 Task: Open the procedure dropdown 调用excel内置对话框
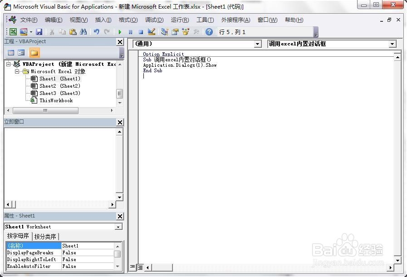[392, 44]
